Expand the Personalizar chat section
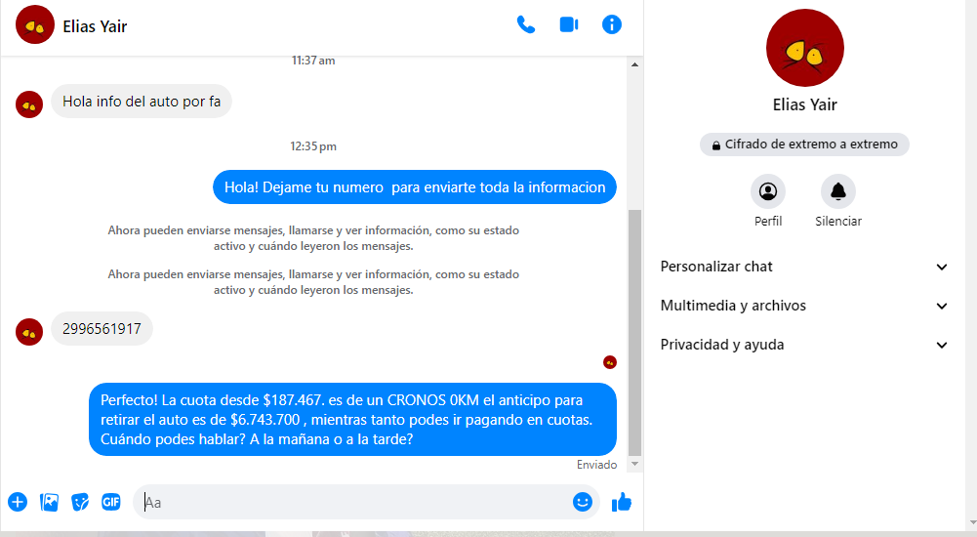The image size is (977, 537). 804,267
